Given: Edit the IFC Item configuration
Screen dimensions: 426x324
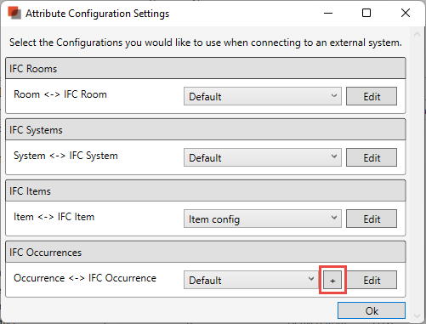Looking at the screenshot, I should tap(372, 219).
